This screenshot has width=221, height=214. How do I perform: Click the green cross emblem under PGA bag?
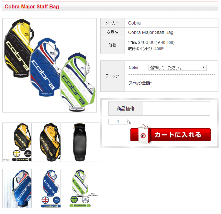(74, 199)
